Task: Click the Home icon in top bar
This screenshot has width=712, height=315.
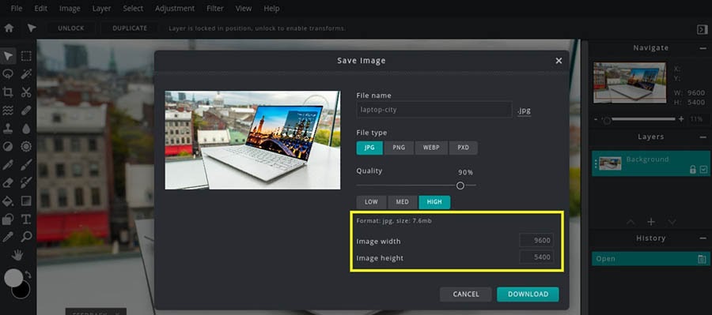Action: (9, 28)
